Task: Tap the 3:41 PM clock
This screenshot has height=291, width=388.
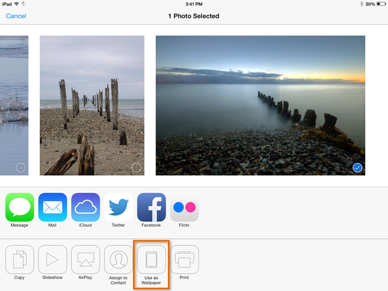Action: pyautogui.click(x=194, y=4)
